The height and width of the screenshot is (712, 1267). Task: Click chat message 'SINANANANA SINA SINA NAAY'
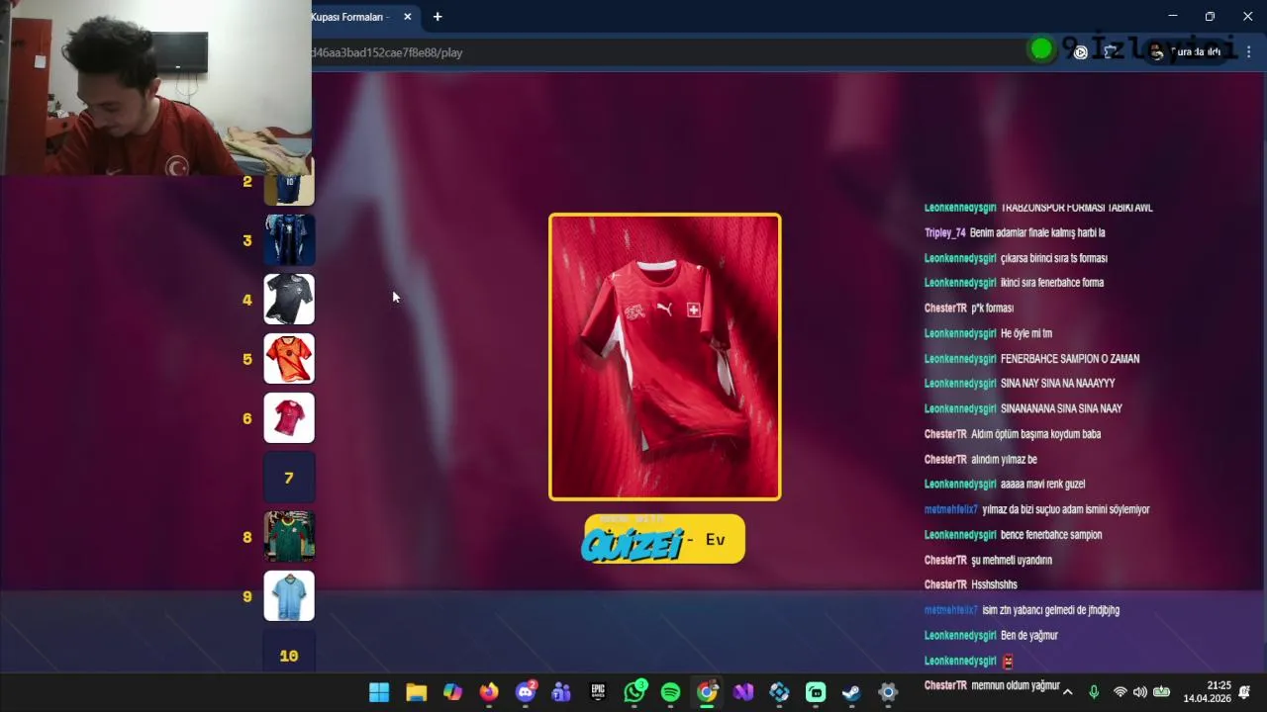tap(1061, 409)
